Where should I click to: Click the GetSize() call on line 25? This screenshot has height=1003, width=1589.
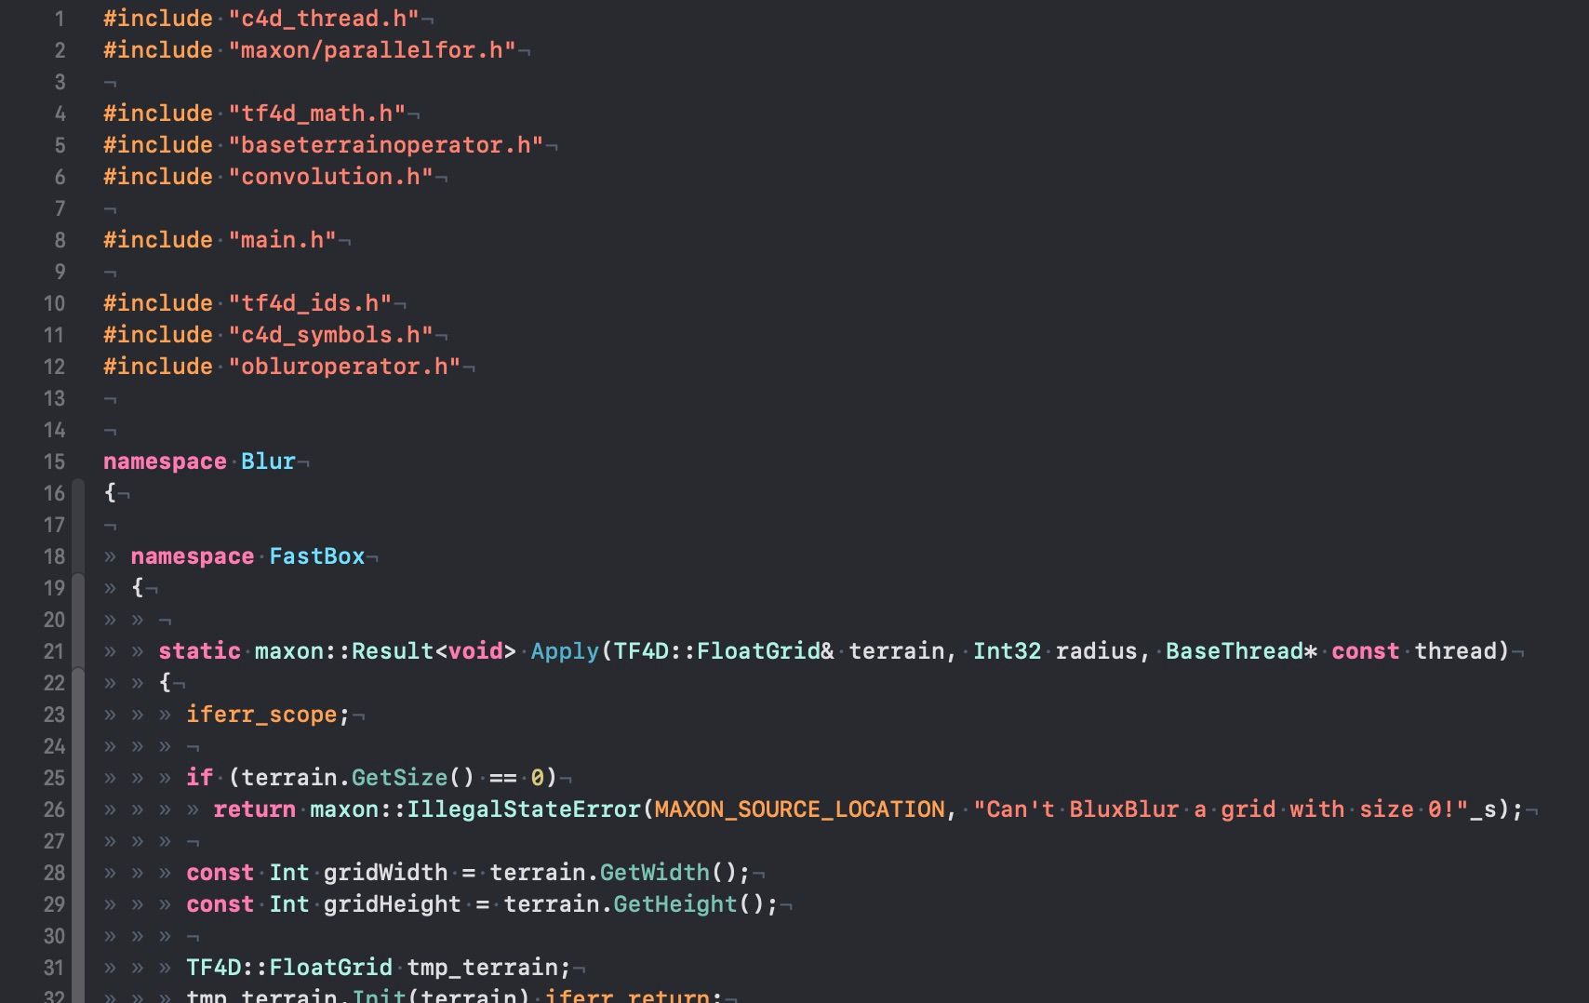pos(413,778)
